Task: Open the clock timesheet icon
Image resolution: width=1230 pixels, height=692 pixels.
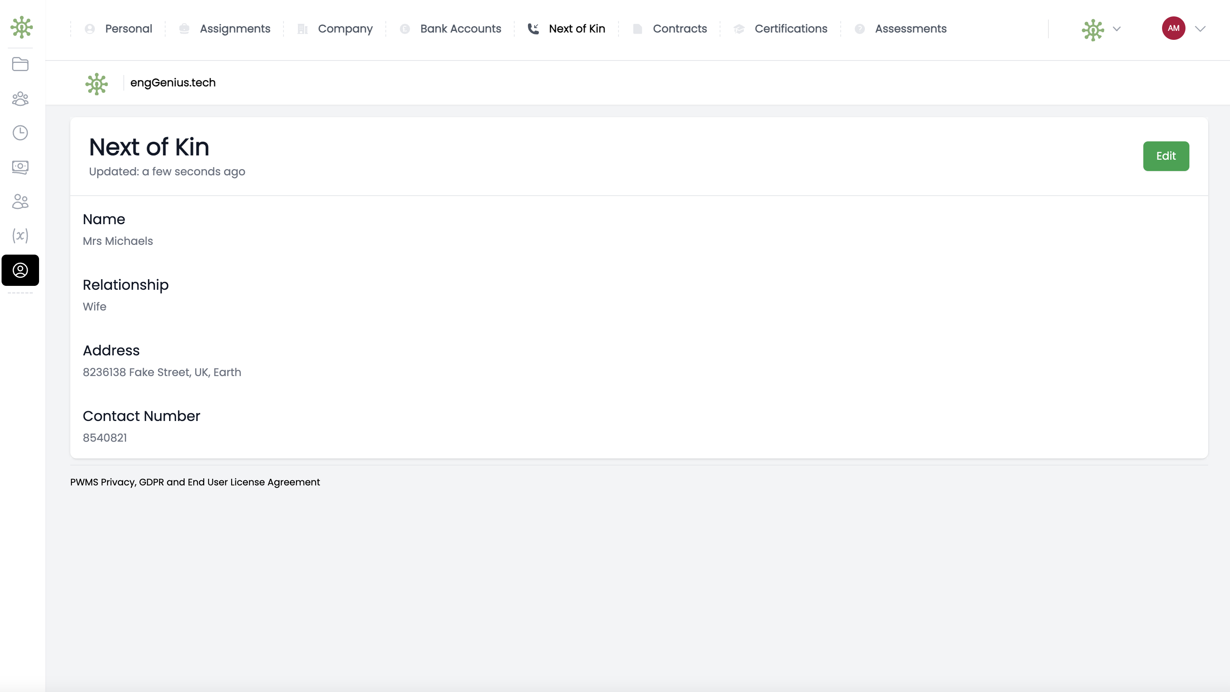Action: [x=20, y=133]
